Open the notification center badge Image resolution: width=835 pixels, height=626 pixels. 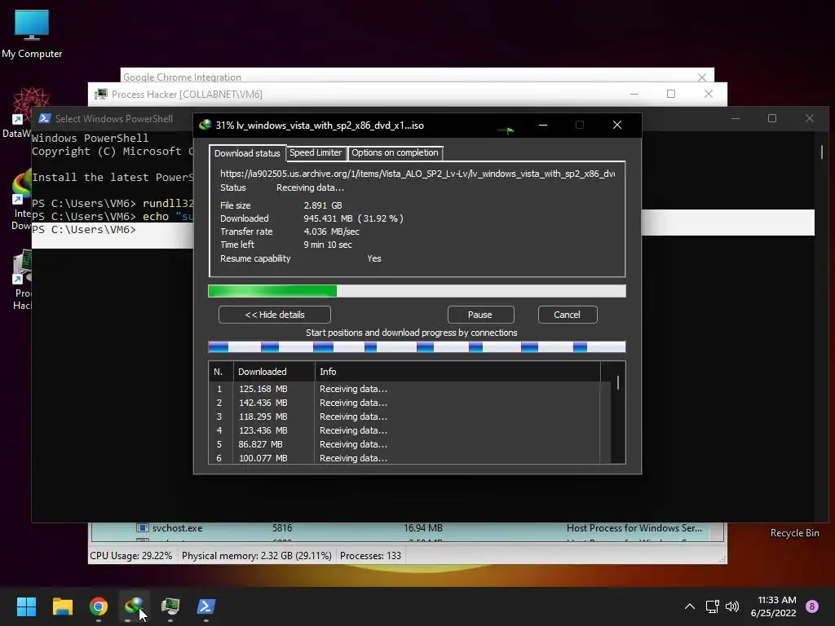point(812,606)
